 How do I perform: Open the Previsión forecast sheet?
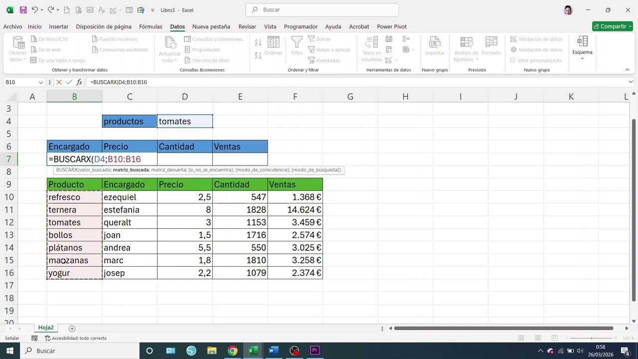pyautogui.click(x=491, y=46)
